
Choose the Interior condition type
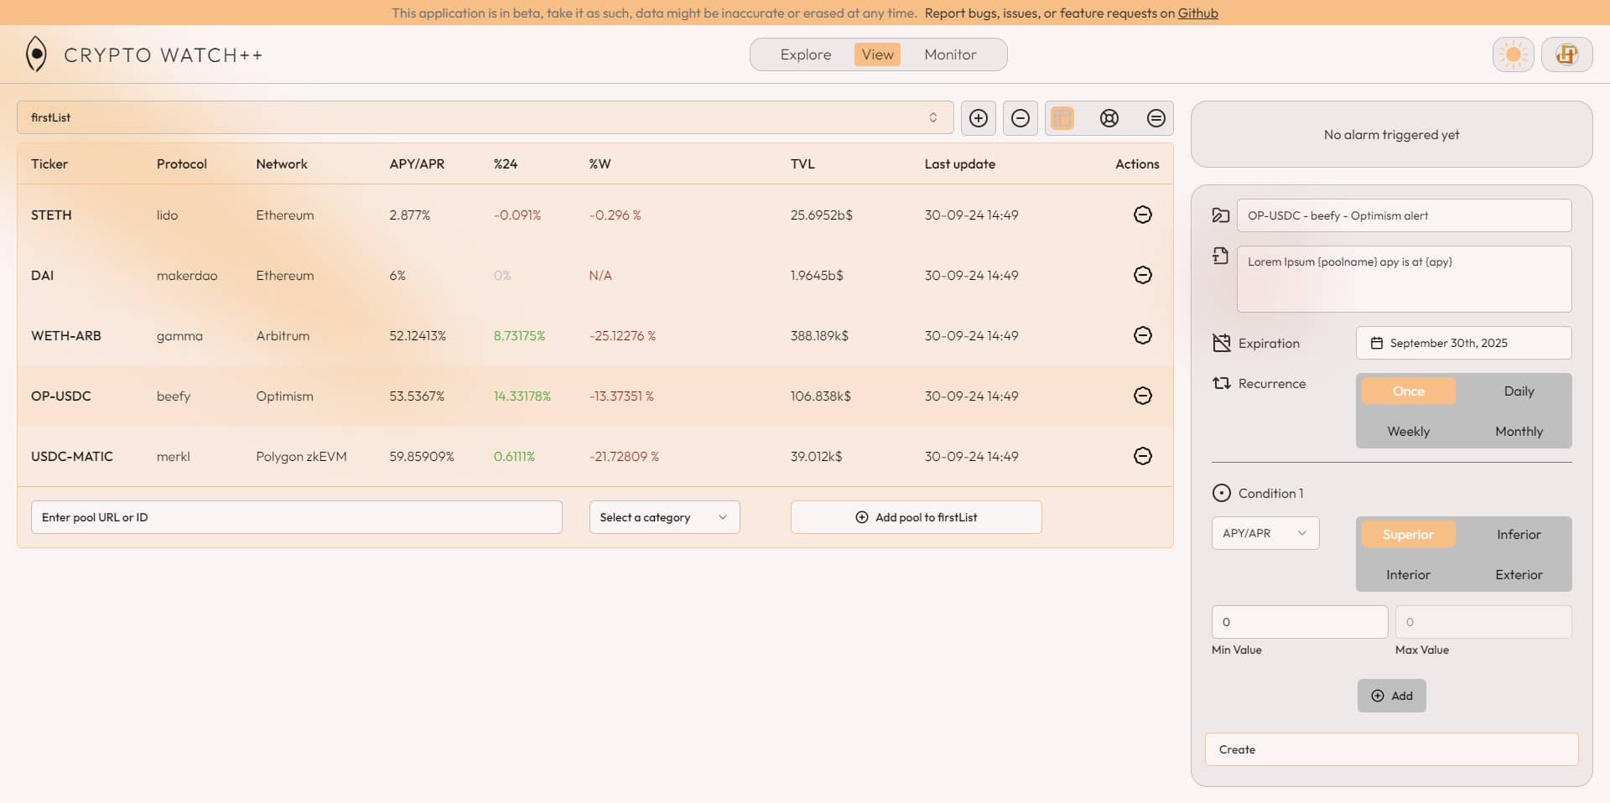click(x=1409, y=575)
